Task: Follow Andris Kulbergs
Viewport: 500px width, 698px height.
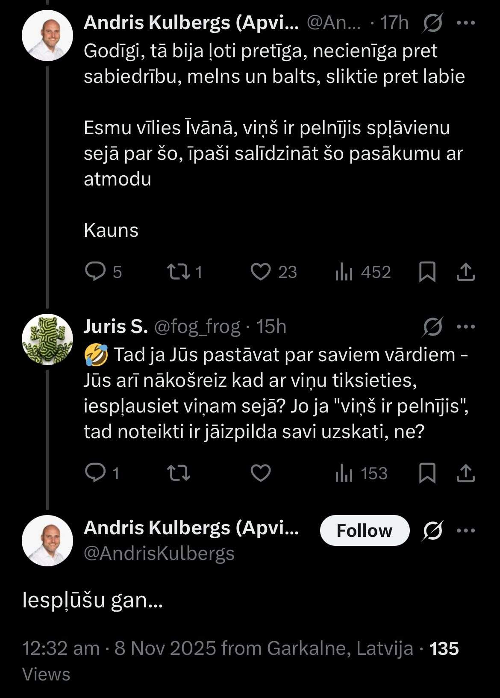Action: pyautogui.click(x=365, y=530)
